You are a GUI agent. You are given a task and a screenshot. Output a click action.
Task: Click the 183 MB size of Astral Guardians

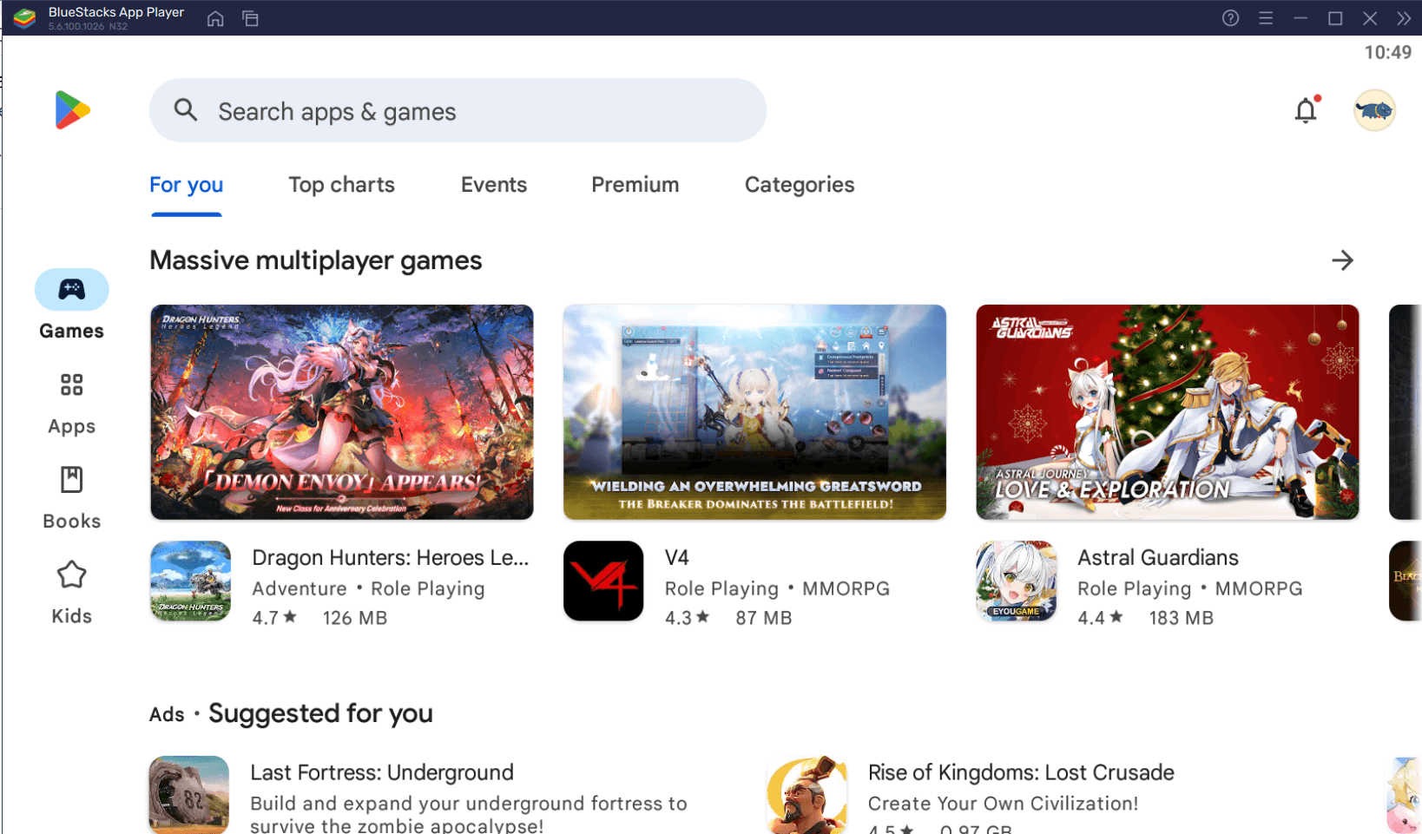(1182, 618)
